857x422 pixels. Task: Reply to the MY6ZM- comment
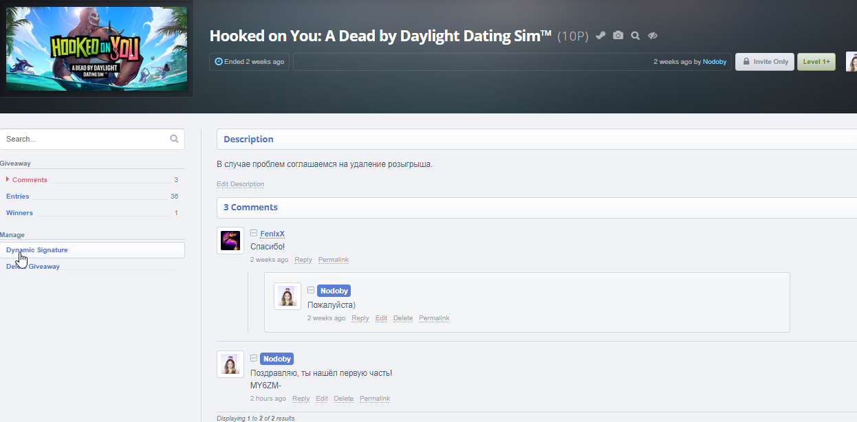pos(301,399)
